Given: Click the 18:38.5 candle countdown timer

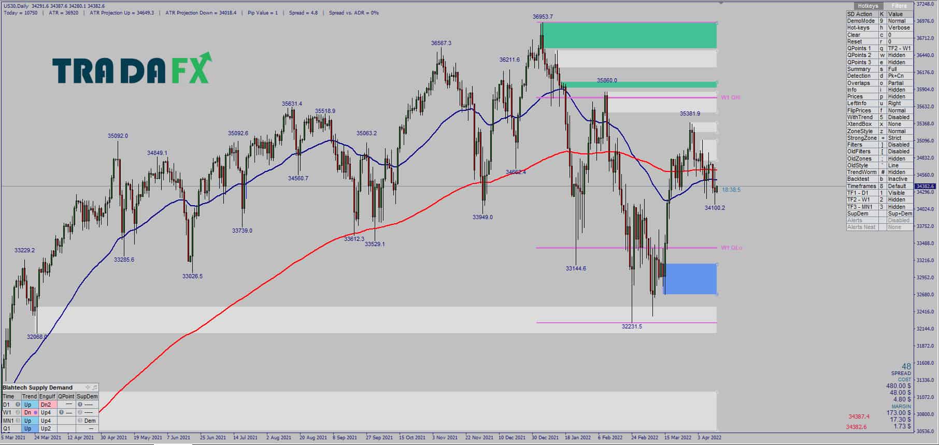Looking at the screenshot, I should [731, 190].
